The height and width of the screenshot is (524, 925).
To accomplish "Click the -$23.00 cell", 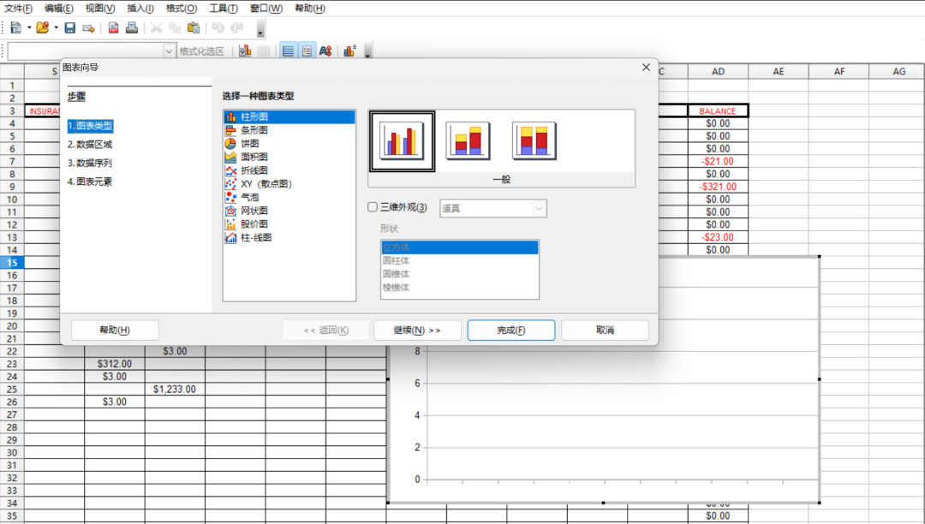I will [718, 237].
